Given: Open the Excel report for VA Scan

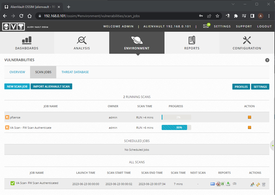Looking at the screenshot, I should 223,184.
